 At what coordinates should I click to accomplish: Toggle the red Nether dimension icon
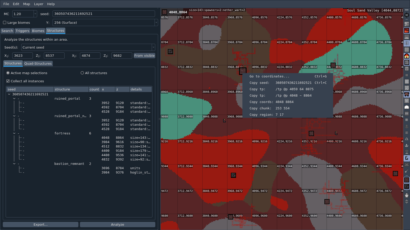point(407,30)
